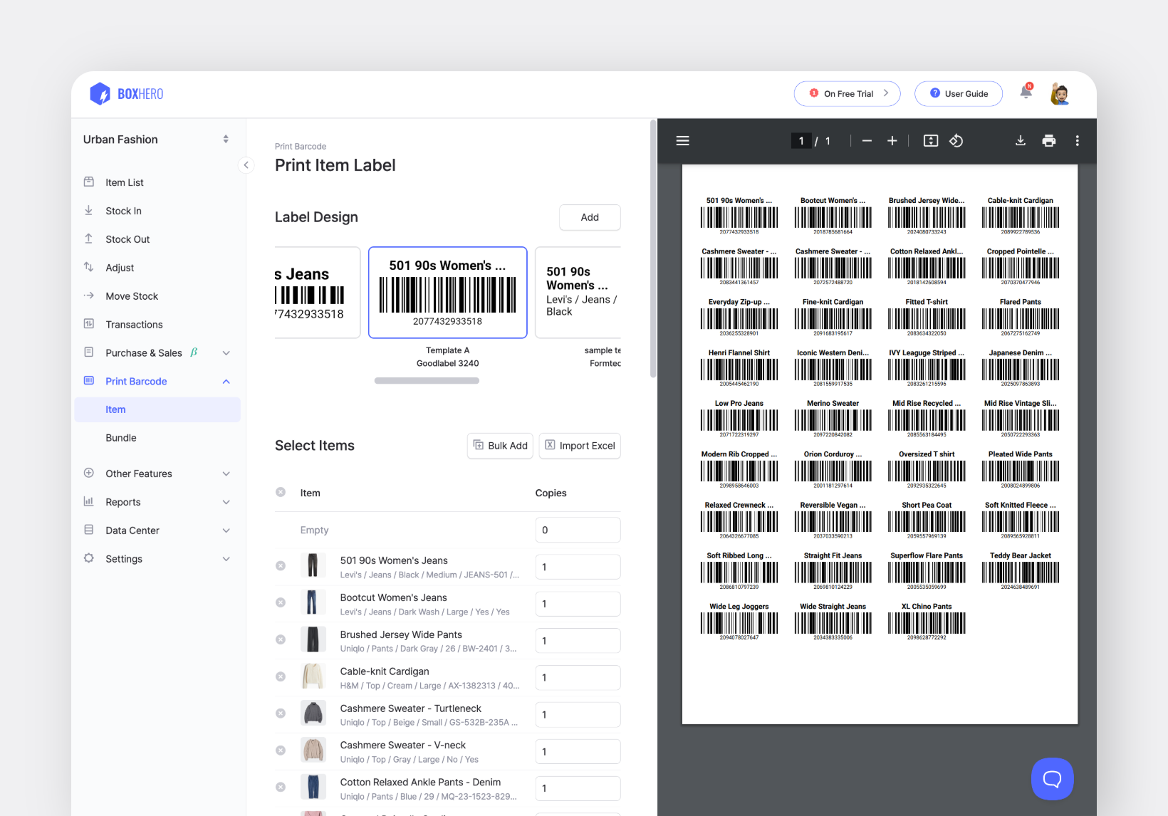Print the label sheet from PDF toolbar

click(x=1049, y=140)
